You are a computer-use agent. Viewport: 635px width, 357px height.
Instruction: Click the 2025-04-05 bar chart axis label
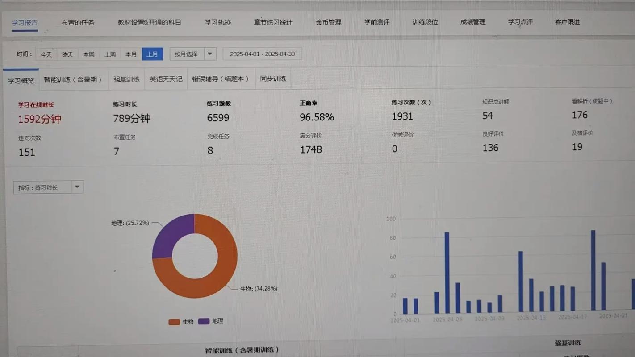tap(447, 320)
